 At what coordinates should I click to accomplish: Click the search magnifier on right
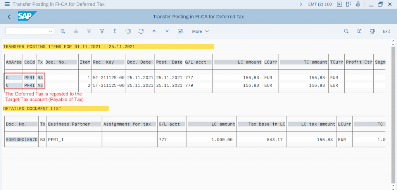point(346,31)
